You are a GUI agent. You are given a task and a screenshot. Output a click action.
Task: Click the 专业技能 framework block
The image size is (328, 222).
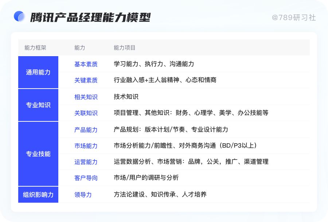[x=38, y=154]
